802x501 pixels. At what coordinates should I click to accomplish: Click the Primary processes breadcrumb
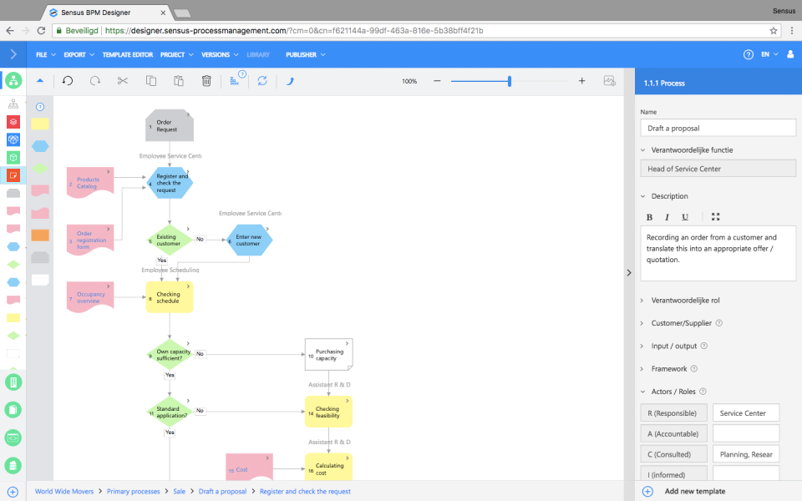[x=133, y=491]
